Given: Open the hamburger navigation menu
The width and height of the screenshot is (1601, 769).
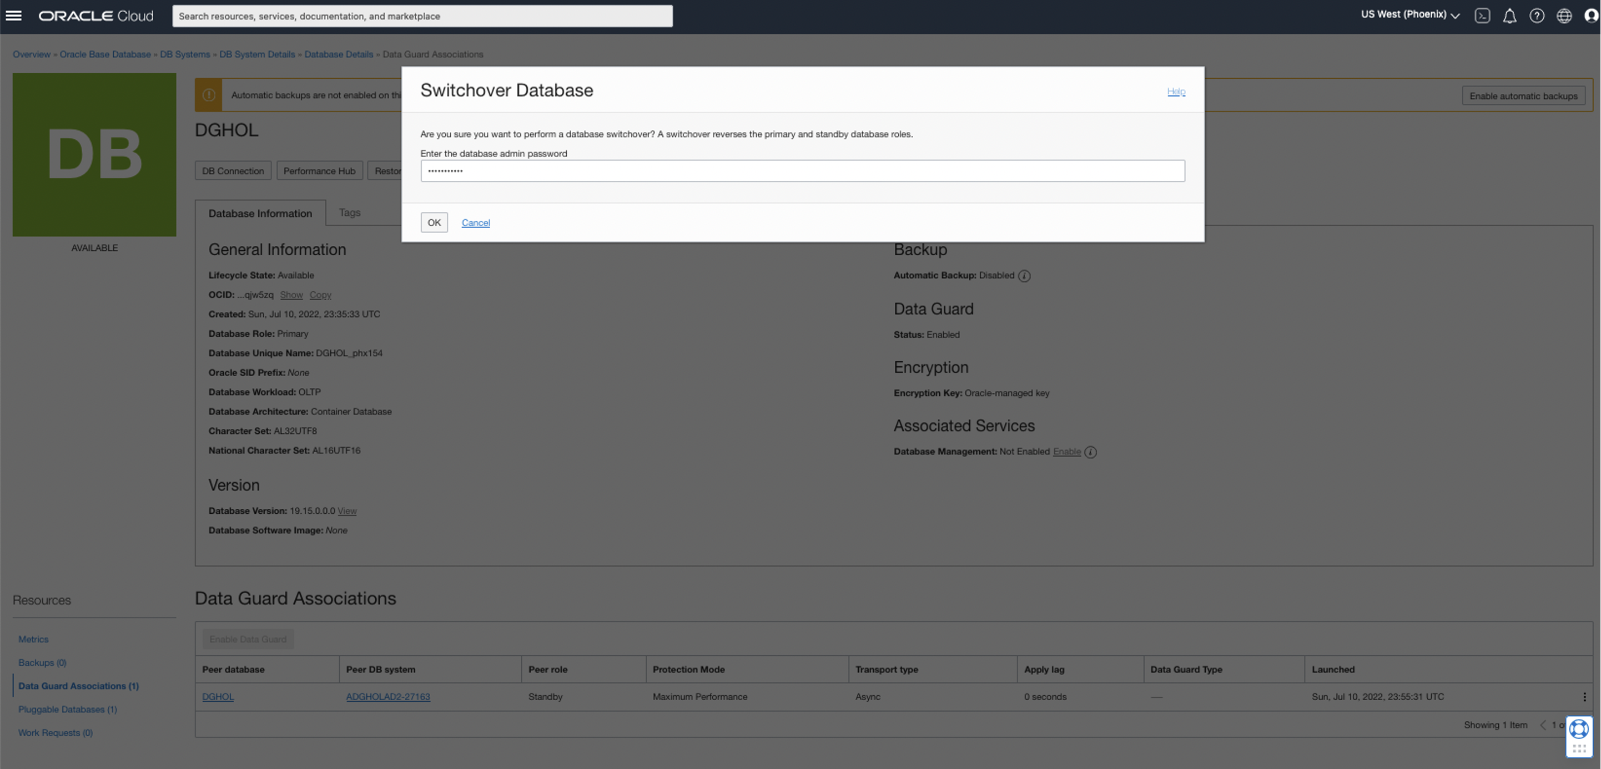Looking at the screenshot, I should [14, 16].
